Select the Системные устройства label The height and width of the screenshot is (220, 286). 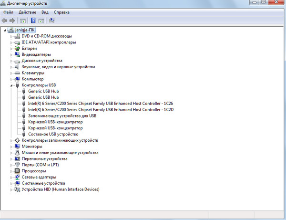tap(43, 183)
